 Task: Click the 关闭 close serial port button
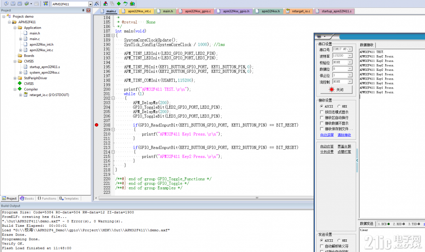pyautogui.click(x=336, y=89)
